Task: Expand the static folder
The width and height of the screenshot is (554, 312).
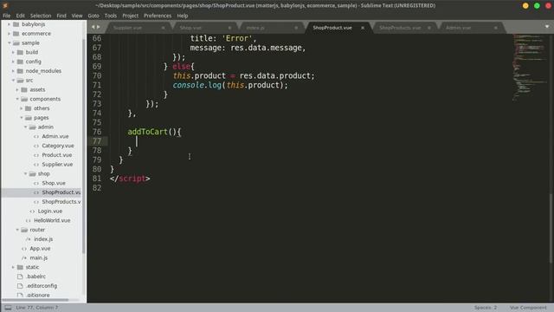Action: point(13,267)
